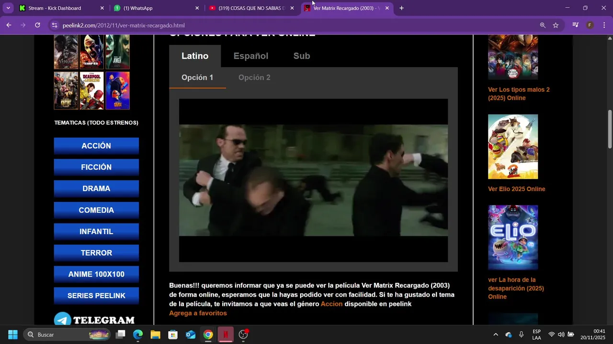Show hidden system tray icons chevron
This screenshot has width=613, height=344.
point(495,334)
